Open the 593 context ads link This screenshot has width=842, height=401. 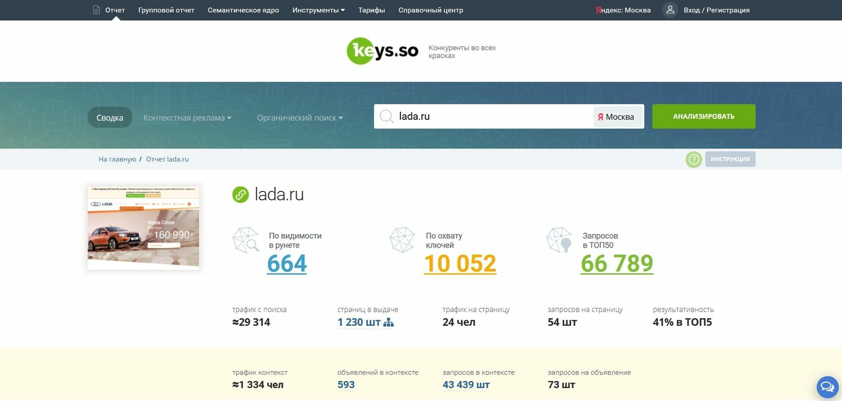coord(346,385)
